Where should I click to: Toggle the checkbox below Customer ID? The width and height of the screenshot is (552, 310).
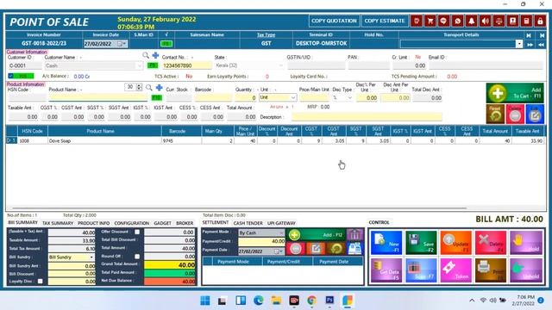tap(10, 76)
